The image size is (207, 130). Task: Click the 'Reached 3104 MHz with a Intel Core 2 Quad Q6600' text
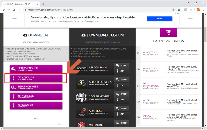tap(182, 116)
